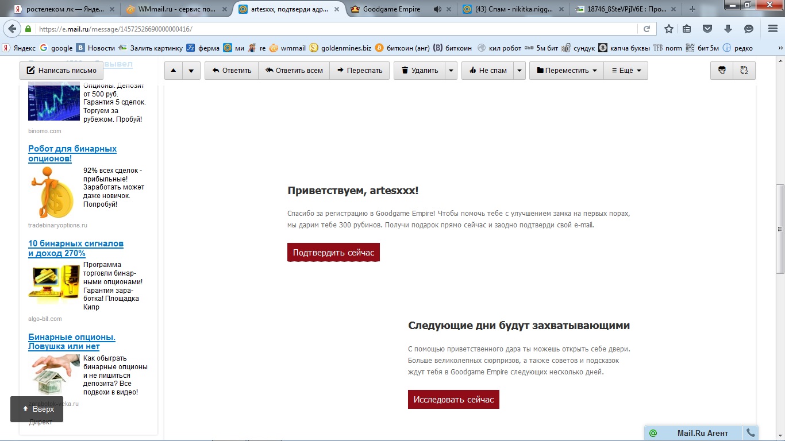785x441 pixels.
Task: Click the page vertical scrollbar thumb
Action: click(780, 229)
